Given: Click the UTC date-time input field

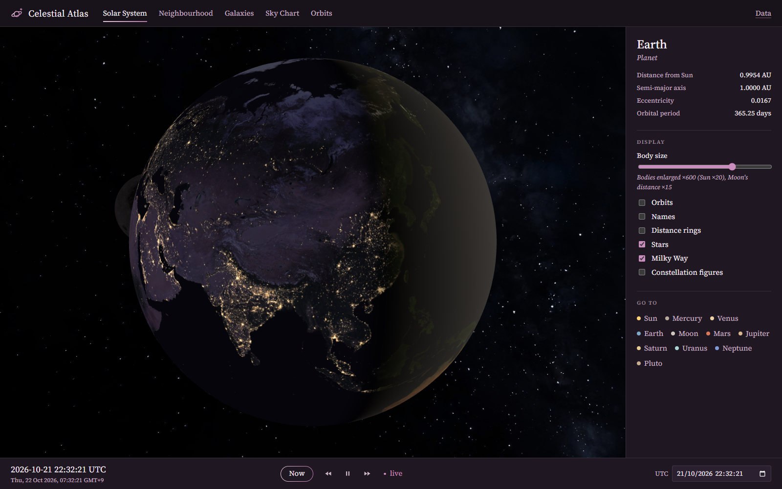Looking at the screenshot, I should click(721, 473).
